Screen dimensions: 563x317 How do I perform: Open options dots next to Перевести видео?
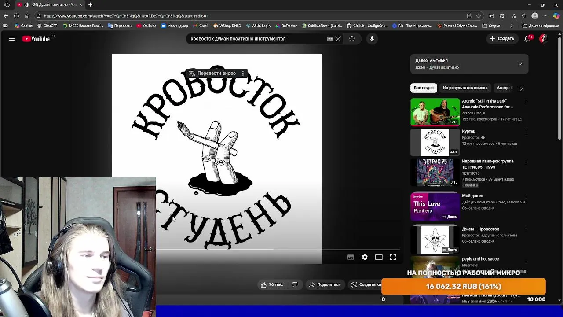click(x=243, y=74)
